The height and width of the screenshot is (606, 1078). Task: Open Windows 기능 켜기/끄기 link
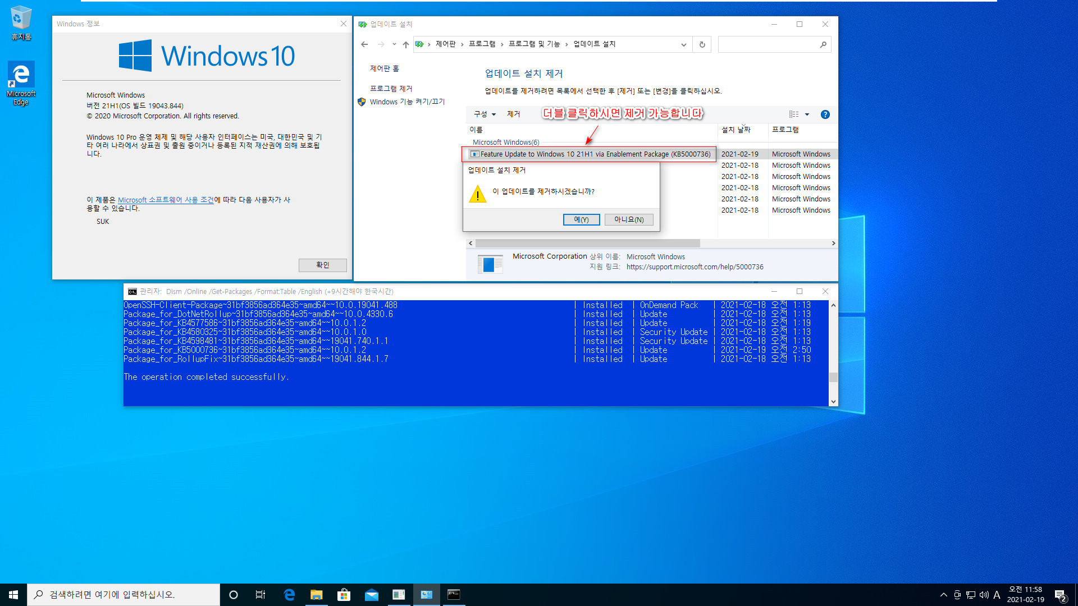coord(407,102)
